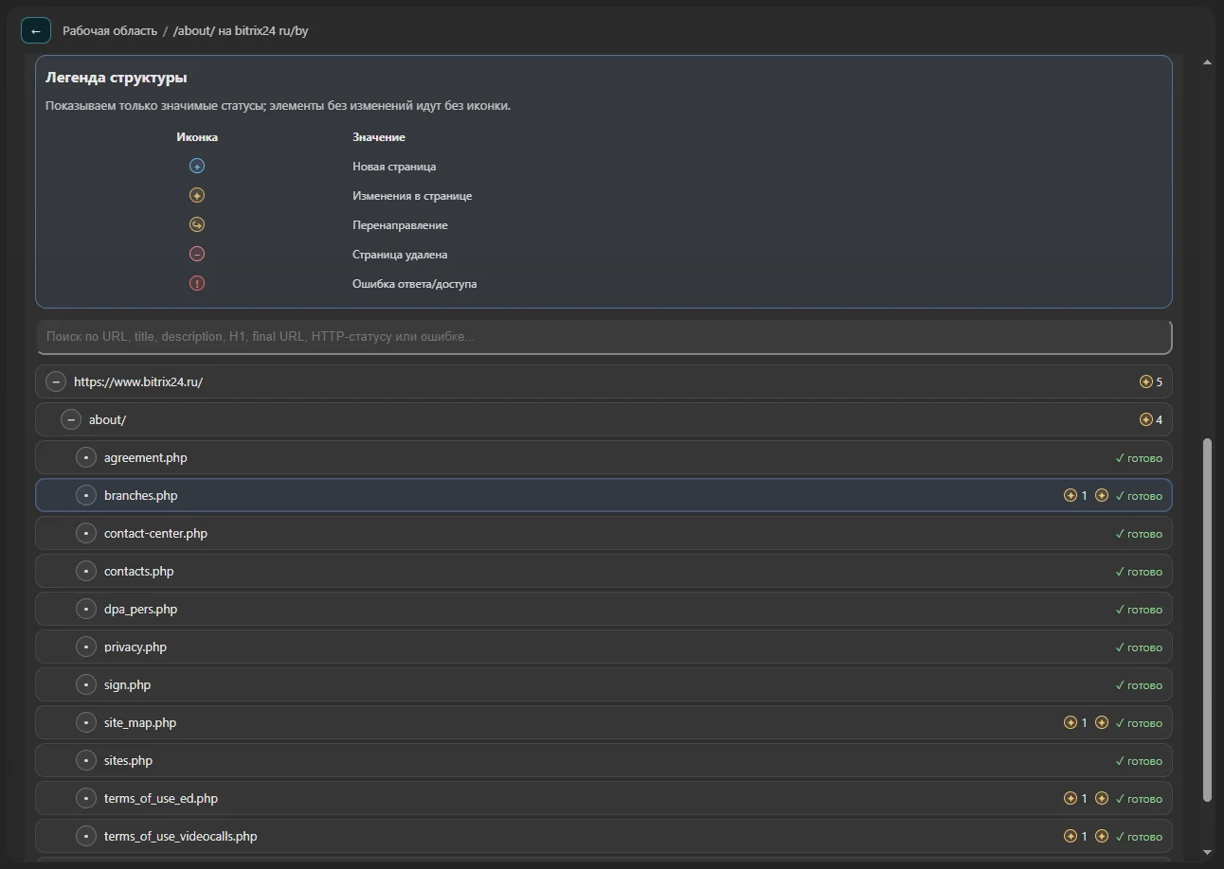Select the privacy.php row

pos(603,647)
